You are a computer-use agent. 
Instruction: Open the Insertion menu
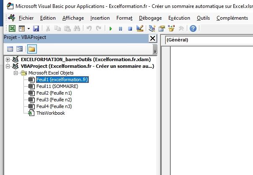pos(100,18)
